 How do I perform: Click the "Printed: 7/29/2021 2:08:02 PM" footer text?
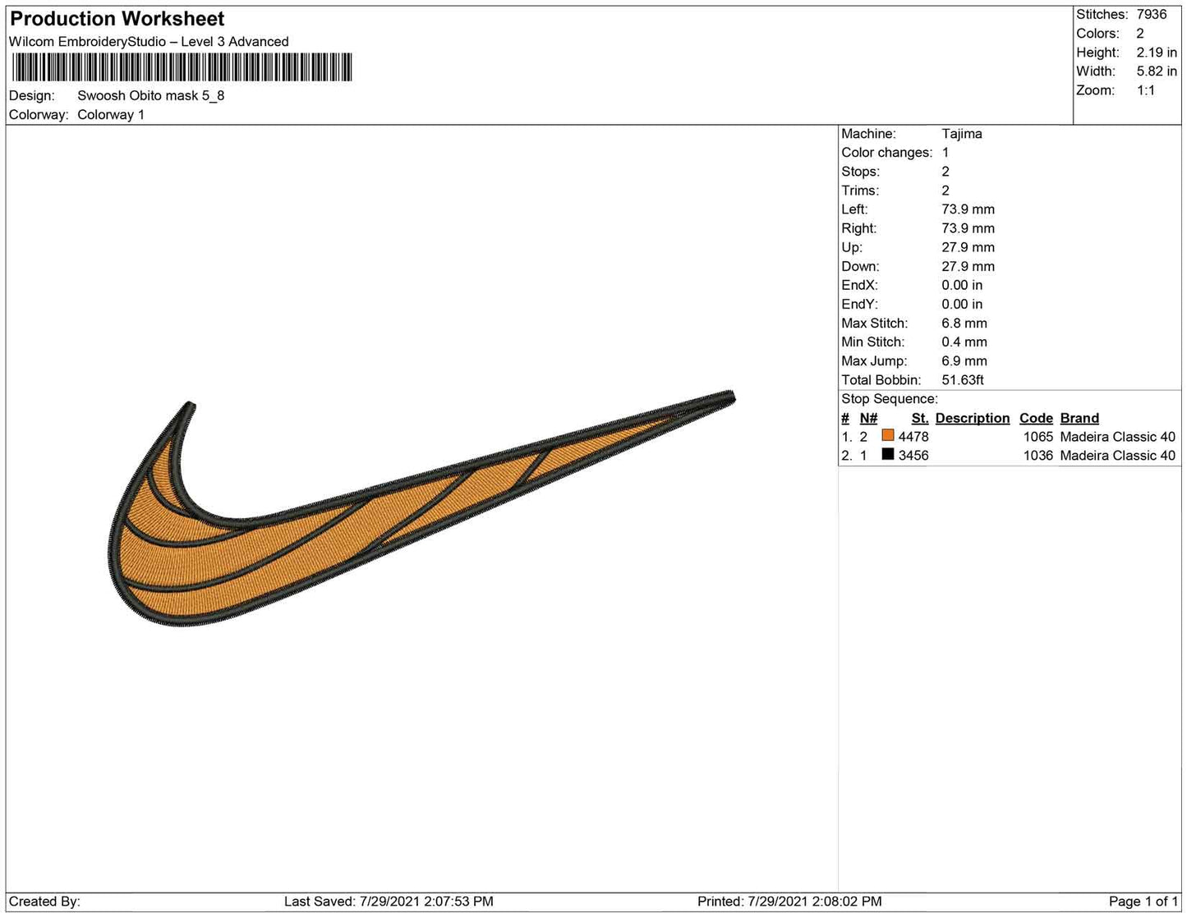pos(789,902)
